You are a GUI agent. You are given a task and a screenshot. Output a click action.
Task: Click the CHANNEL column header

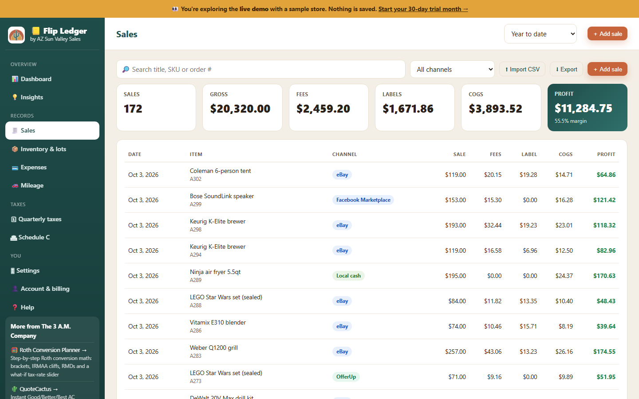[344, 154]
